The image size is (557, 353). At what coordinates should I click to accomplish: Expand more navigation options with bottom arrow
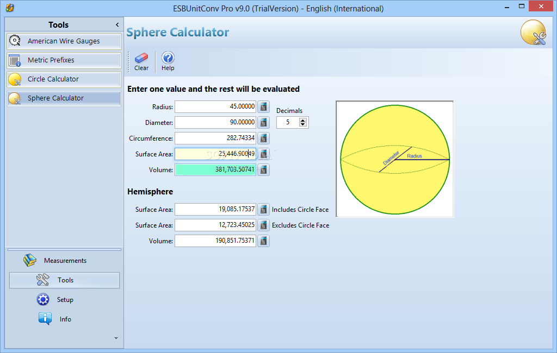[x=116, y=338]
